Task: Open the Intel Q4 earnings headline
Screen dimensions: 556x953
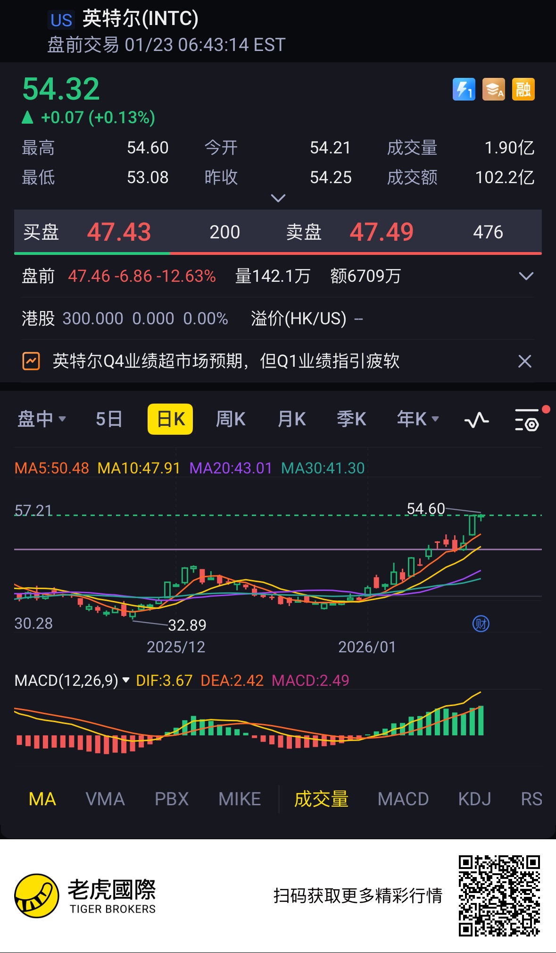Action: [x=226, y=361]
